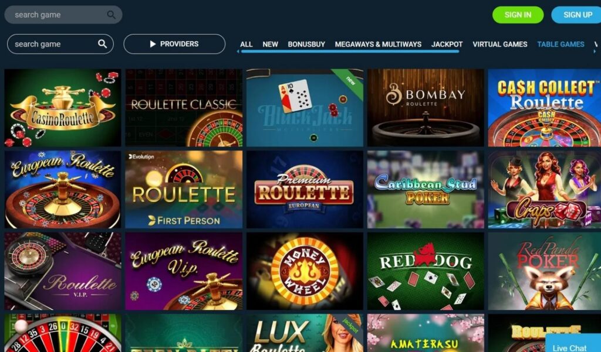This screenshot has height=352, width=601.
Task: Click the right arrow of category scroller
Action: (x=595, y=52)
